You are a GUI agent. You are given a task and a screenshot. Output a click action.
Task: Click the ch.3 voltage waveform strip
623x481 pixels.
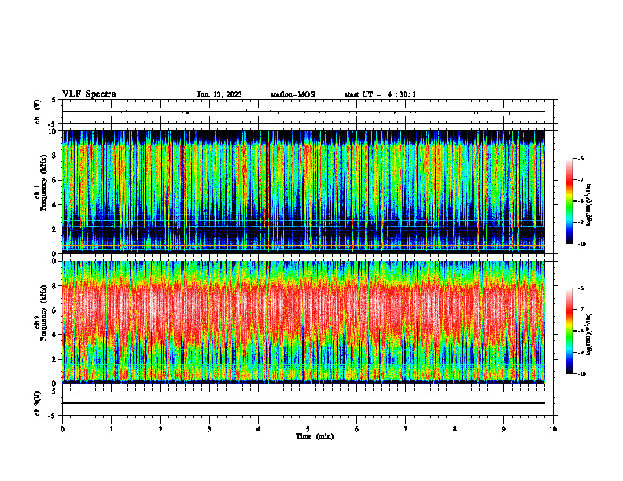point(308,403)
